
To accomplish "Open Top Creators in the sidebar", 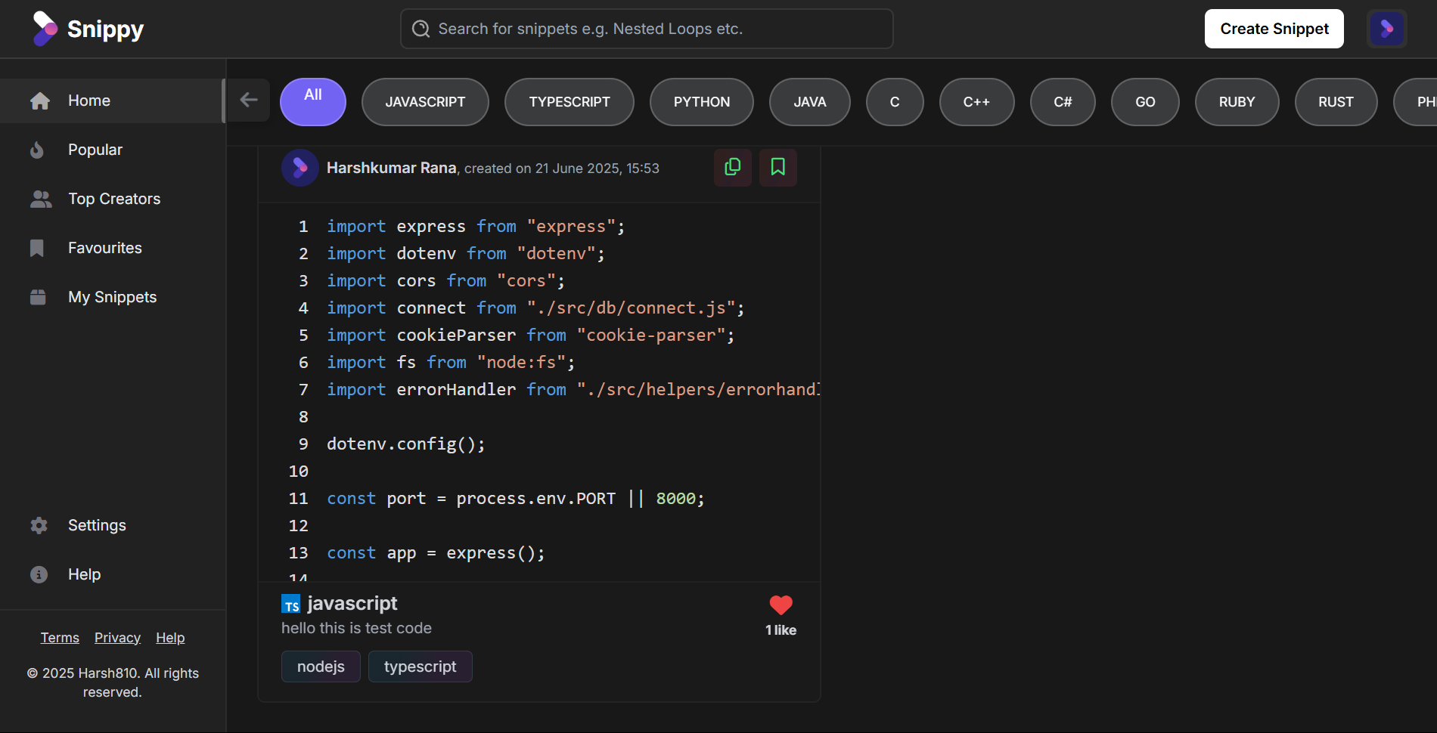I will [x=112, y=199].
